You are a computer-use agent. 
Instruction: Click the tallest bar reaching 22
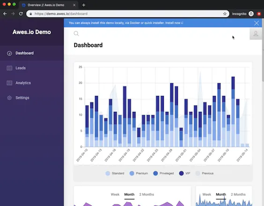233,112
